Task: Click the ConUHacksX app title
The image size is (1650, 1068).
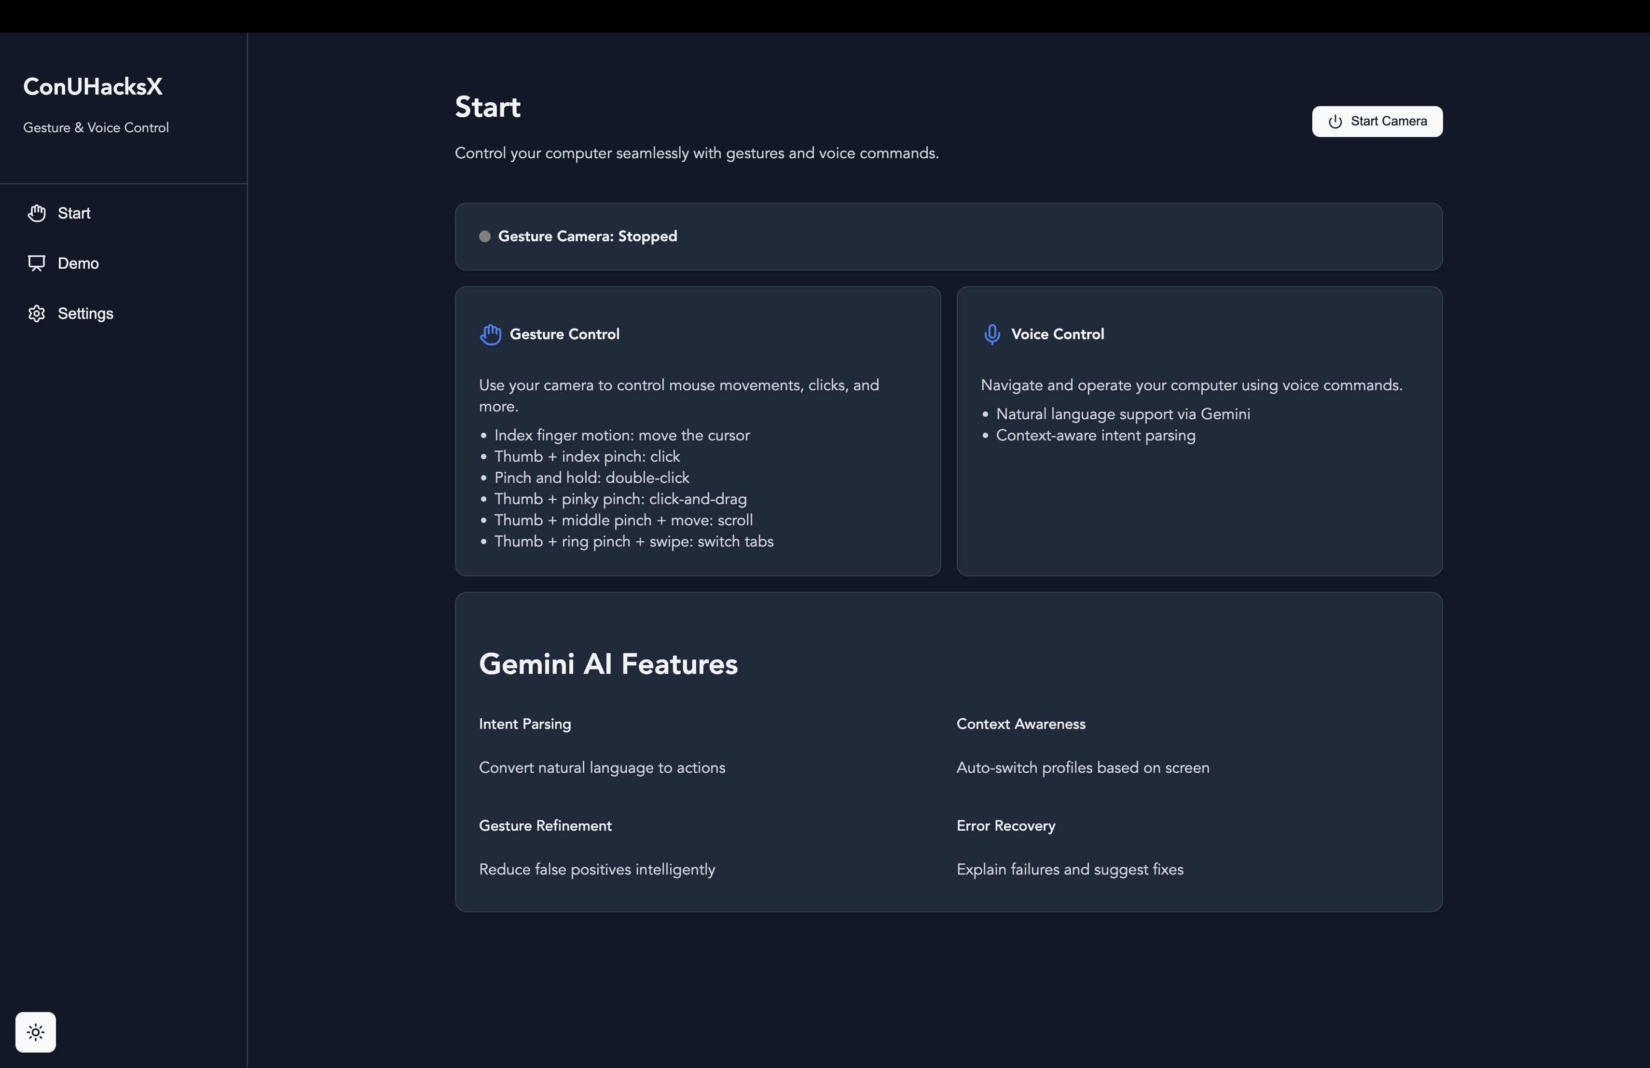Action: (93, 87)
